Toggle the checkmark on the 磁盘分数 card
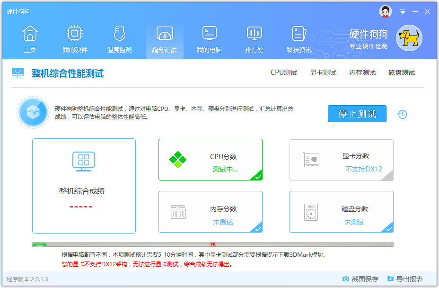439x288 pixels. click(x=389, y=230)
